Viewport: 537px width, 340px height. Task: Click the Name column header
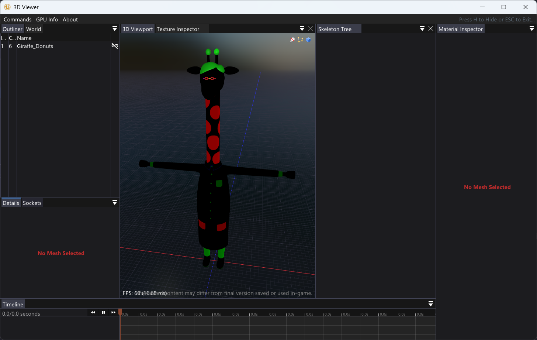[24, 38]
